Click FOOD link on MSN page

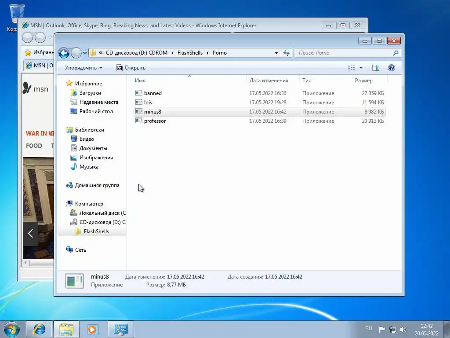[34, 146]
